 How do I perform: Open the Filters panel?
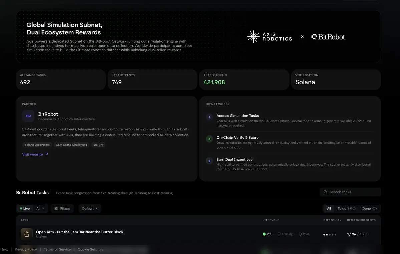tap(62, 208)
